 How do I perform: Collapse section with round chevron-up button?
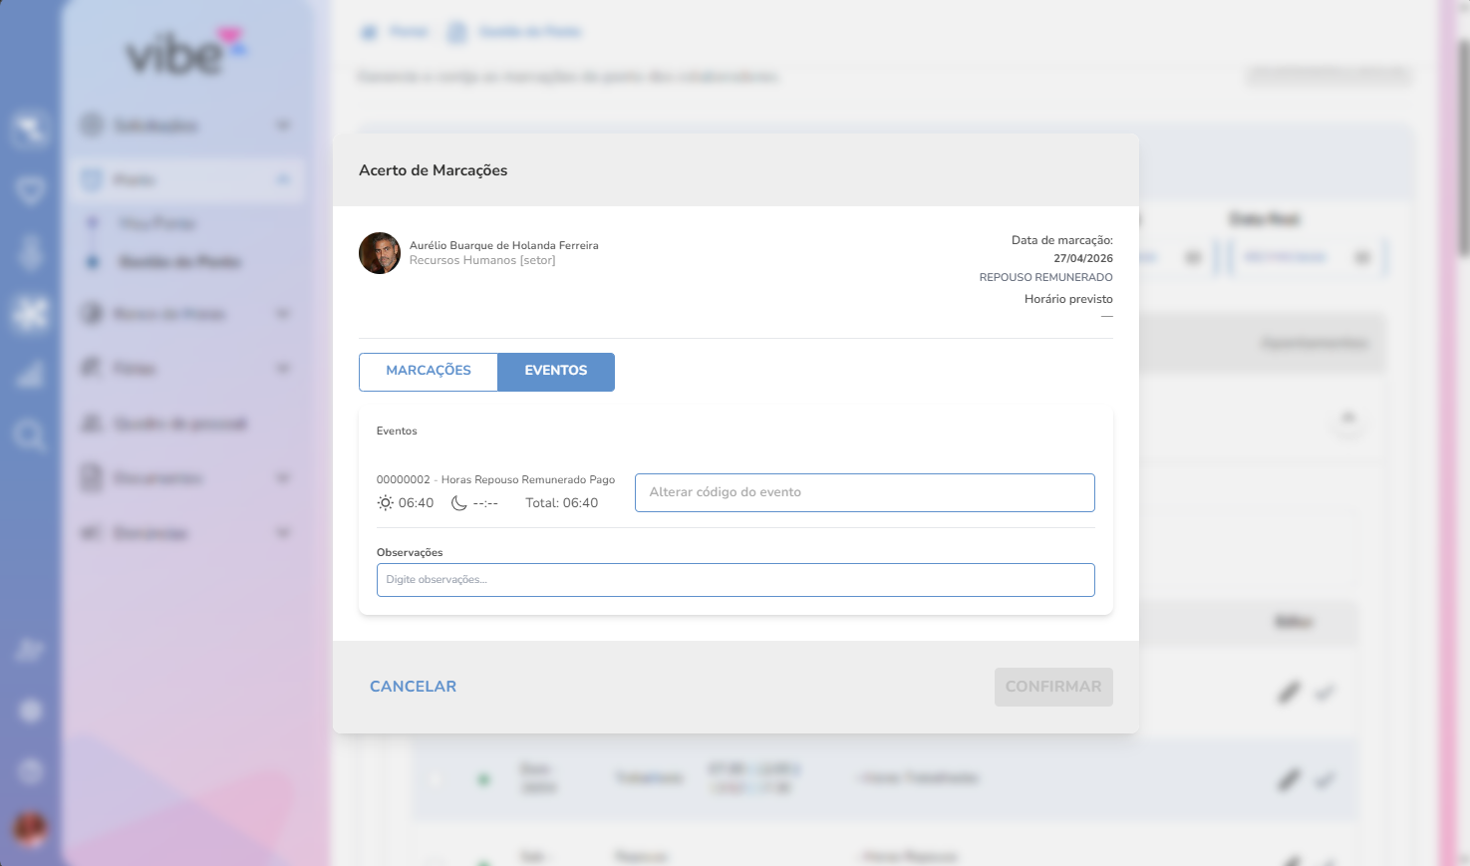[x=1348, y=419]
